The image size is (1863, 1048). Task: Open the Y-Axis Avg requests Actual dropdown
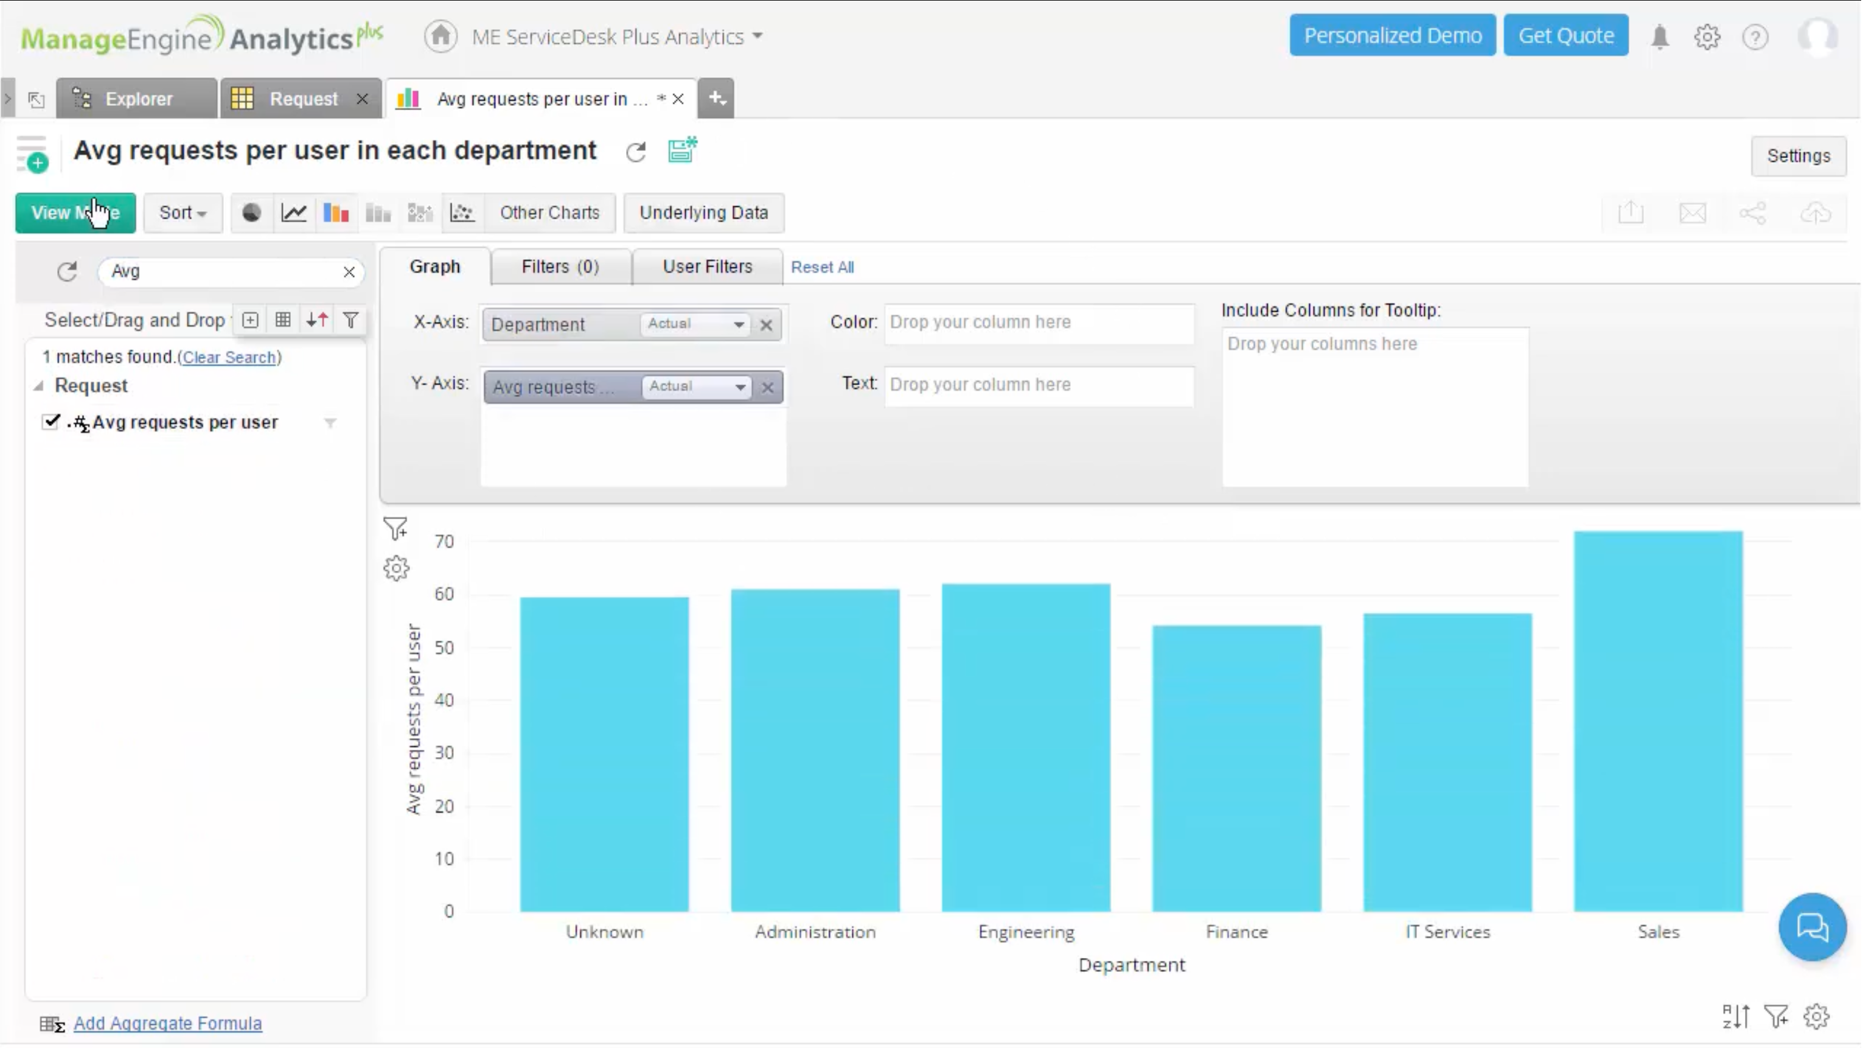[x=739, y=387]
